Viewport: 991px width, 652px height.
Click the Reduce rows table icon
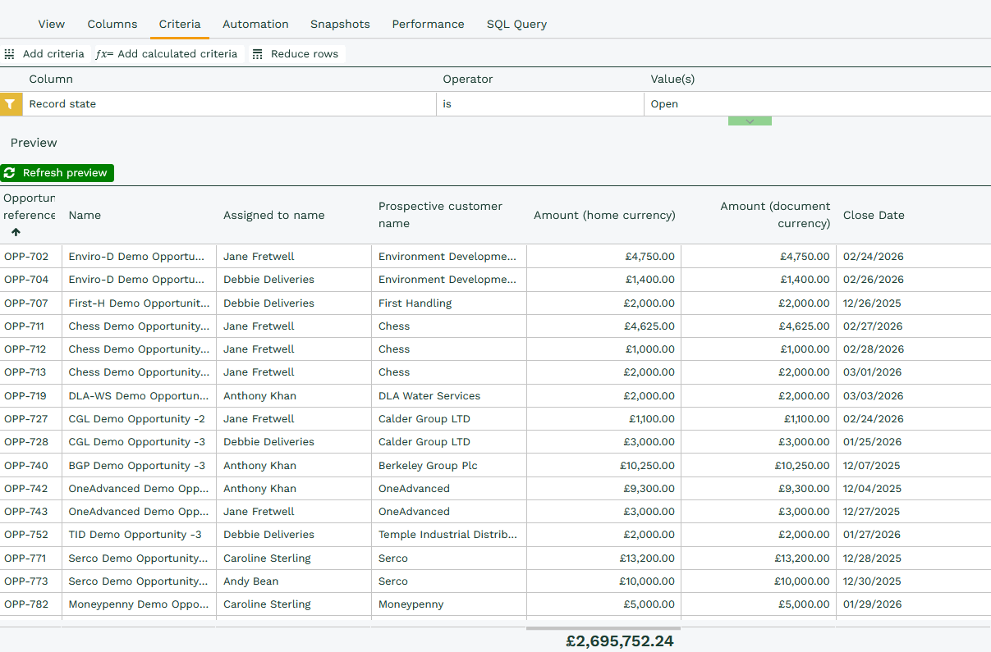pos(258,54)
